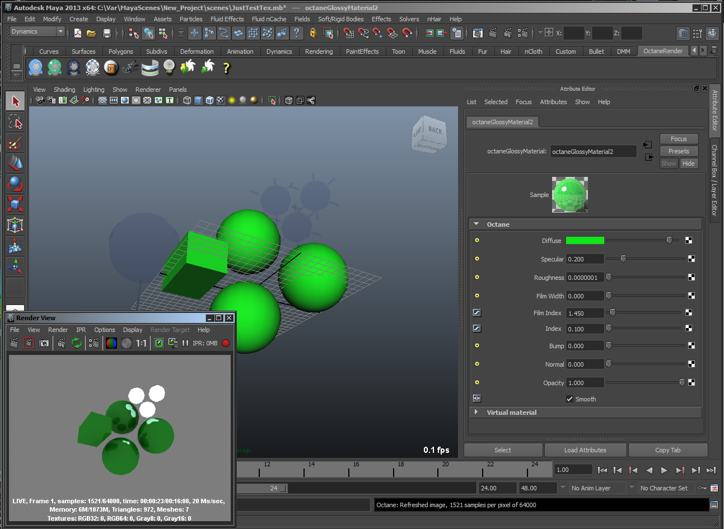724x529 pixels.
Task: Open a scene with the folder icon
Action: pyautogui.click(x=91, y=33)
